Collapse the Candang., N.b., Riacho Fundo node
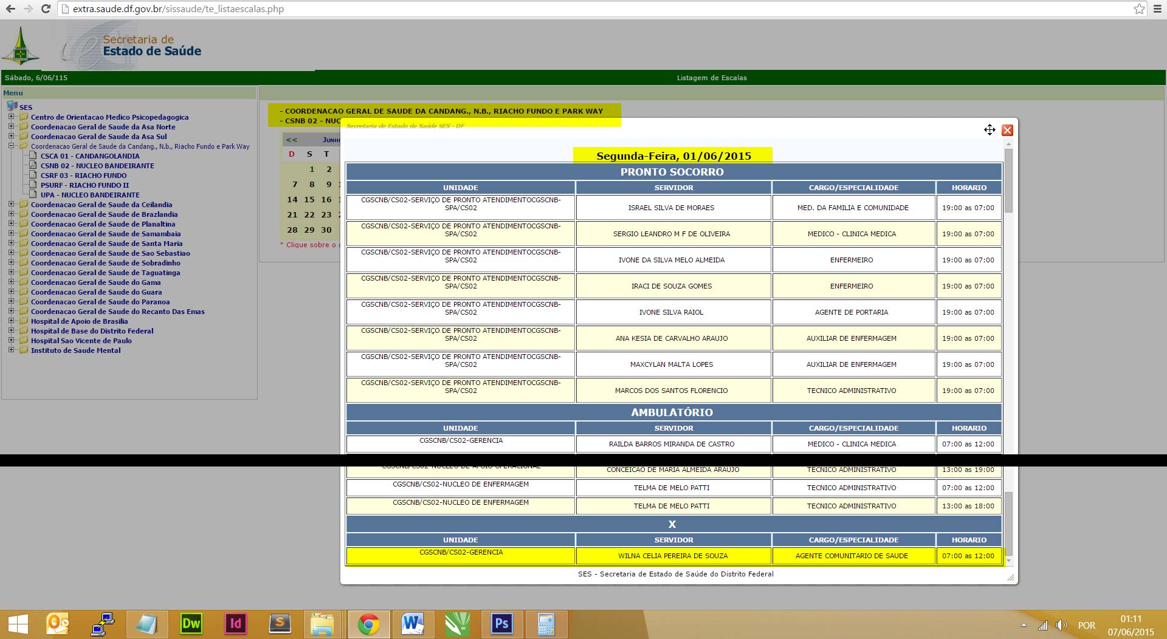Screen dimensions: 1167x639 (11, 146)
